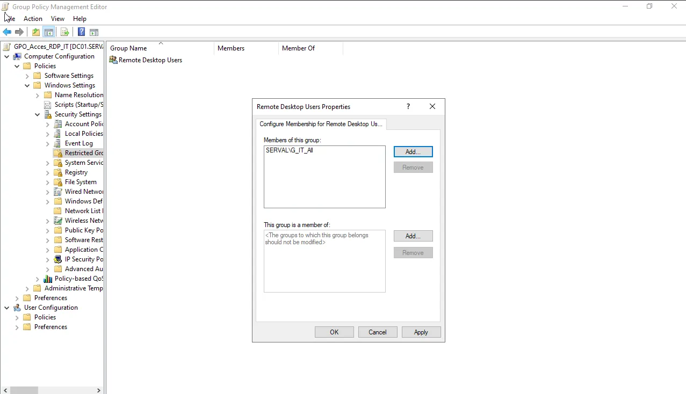Click the Add button for member-of list
Image resolution: width=686 pixels, height=394 pixels.
pyautogui.click(x=413, y=236)
